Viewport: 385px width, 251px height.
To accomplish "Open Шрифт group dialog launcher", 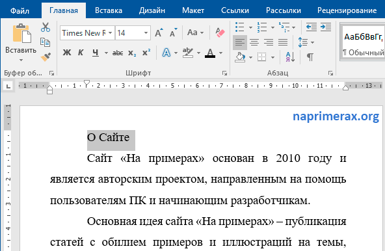I will 224,73.
